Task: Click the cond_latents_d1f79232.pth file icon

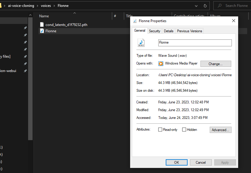Action: [x=42, y=25]
